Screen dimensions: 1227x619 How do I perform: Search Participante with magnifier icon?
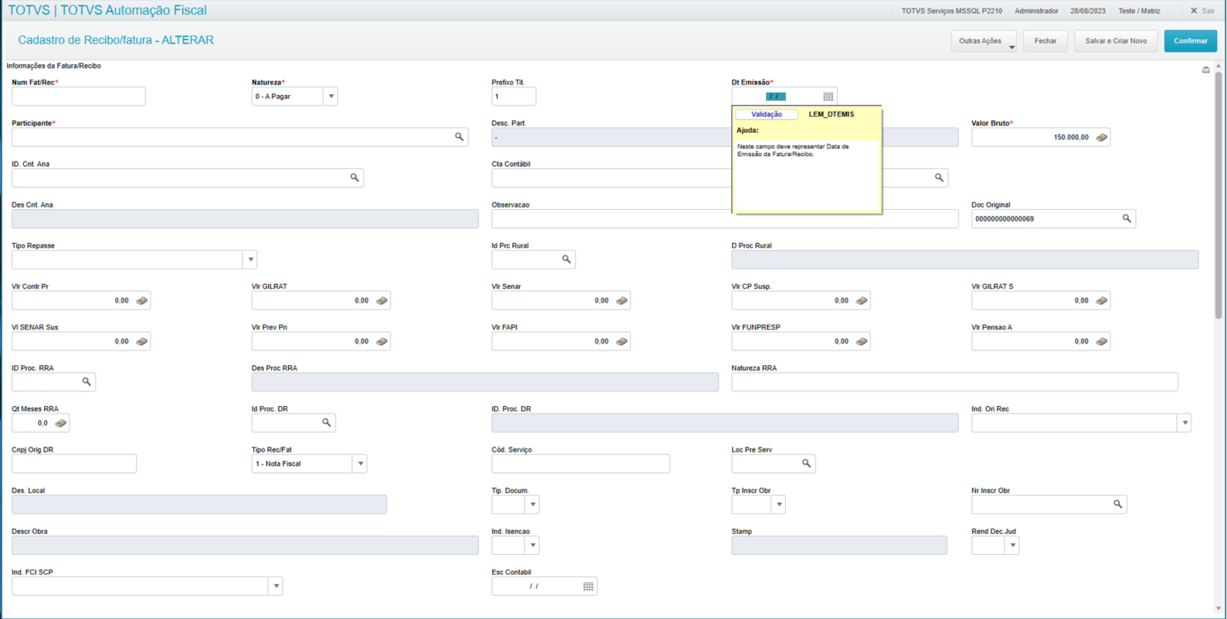pos(459,137)
